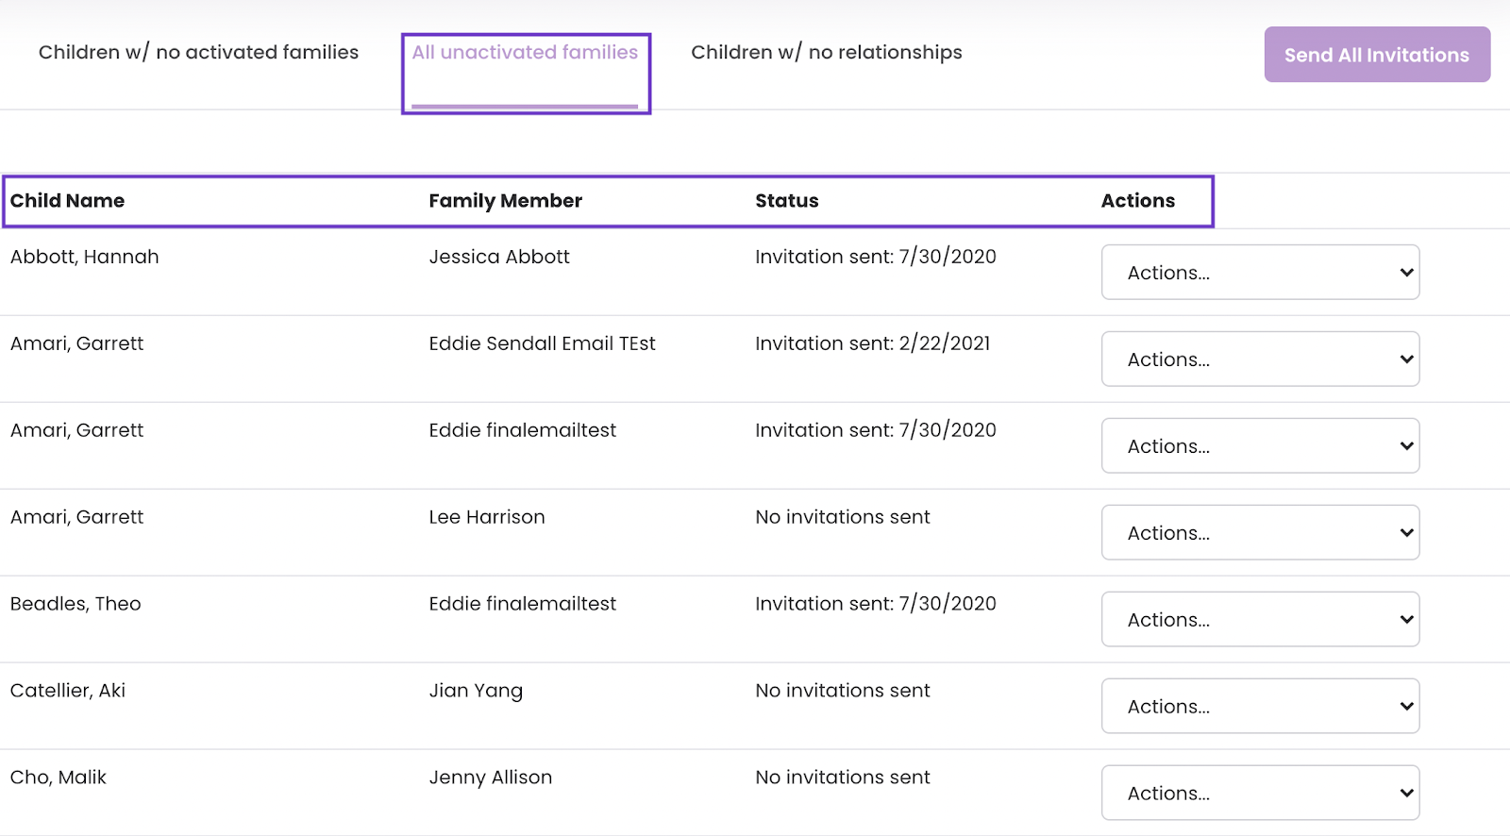Open Actions dropdown for Beadles, Theo

[1260, 620]
